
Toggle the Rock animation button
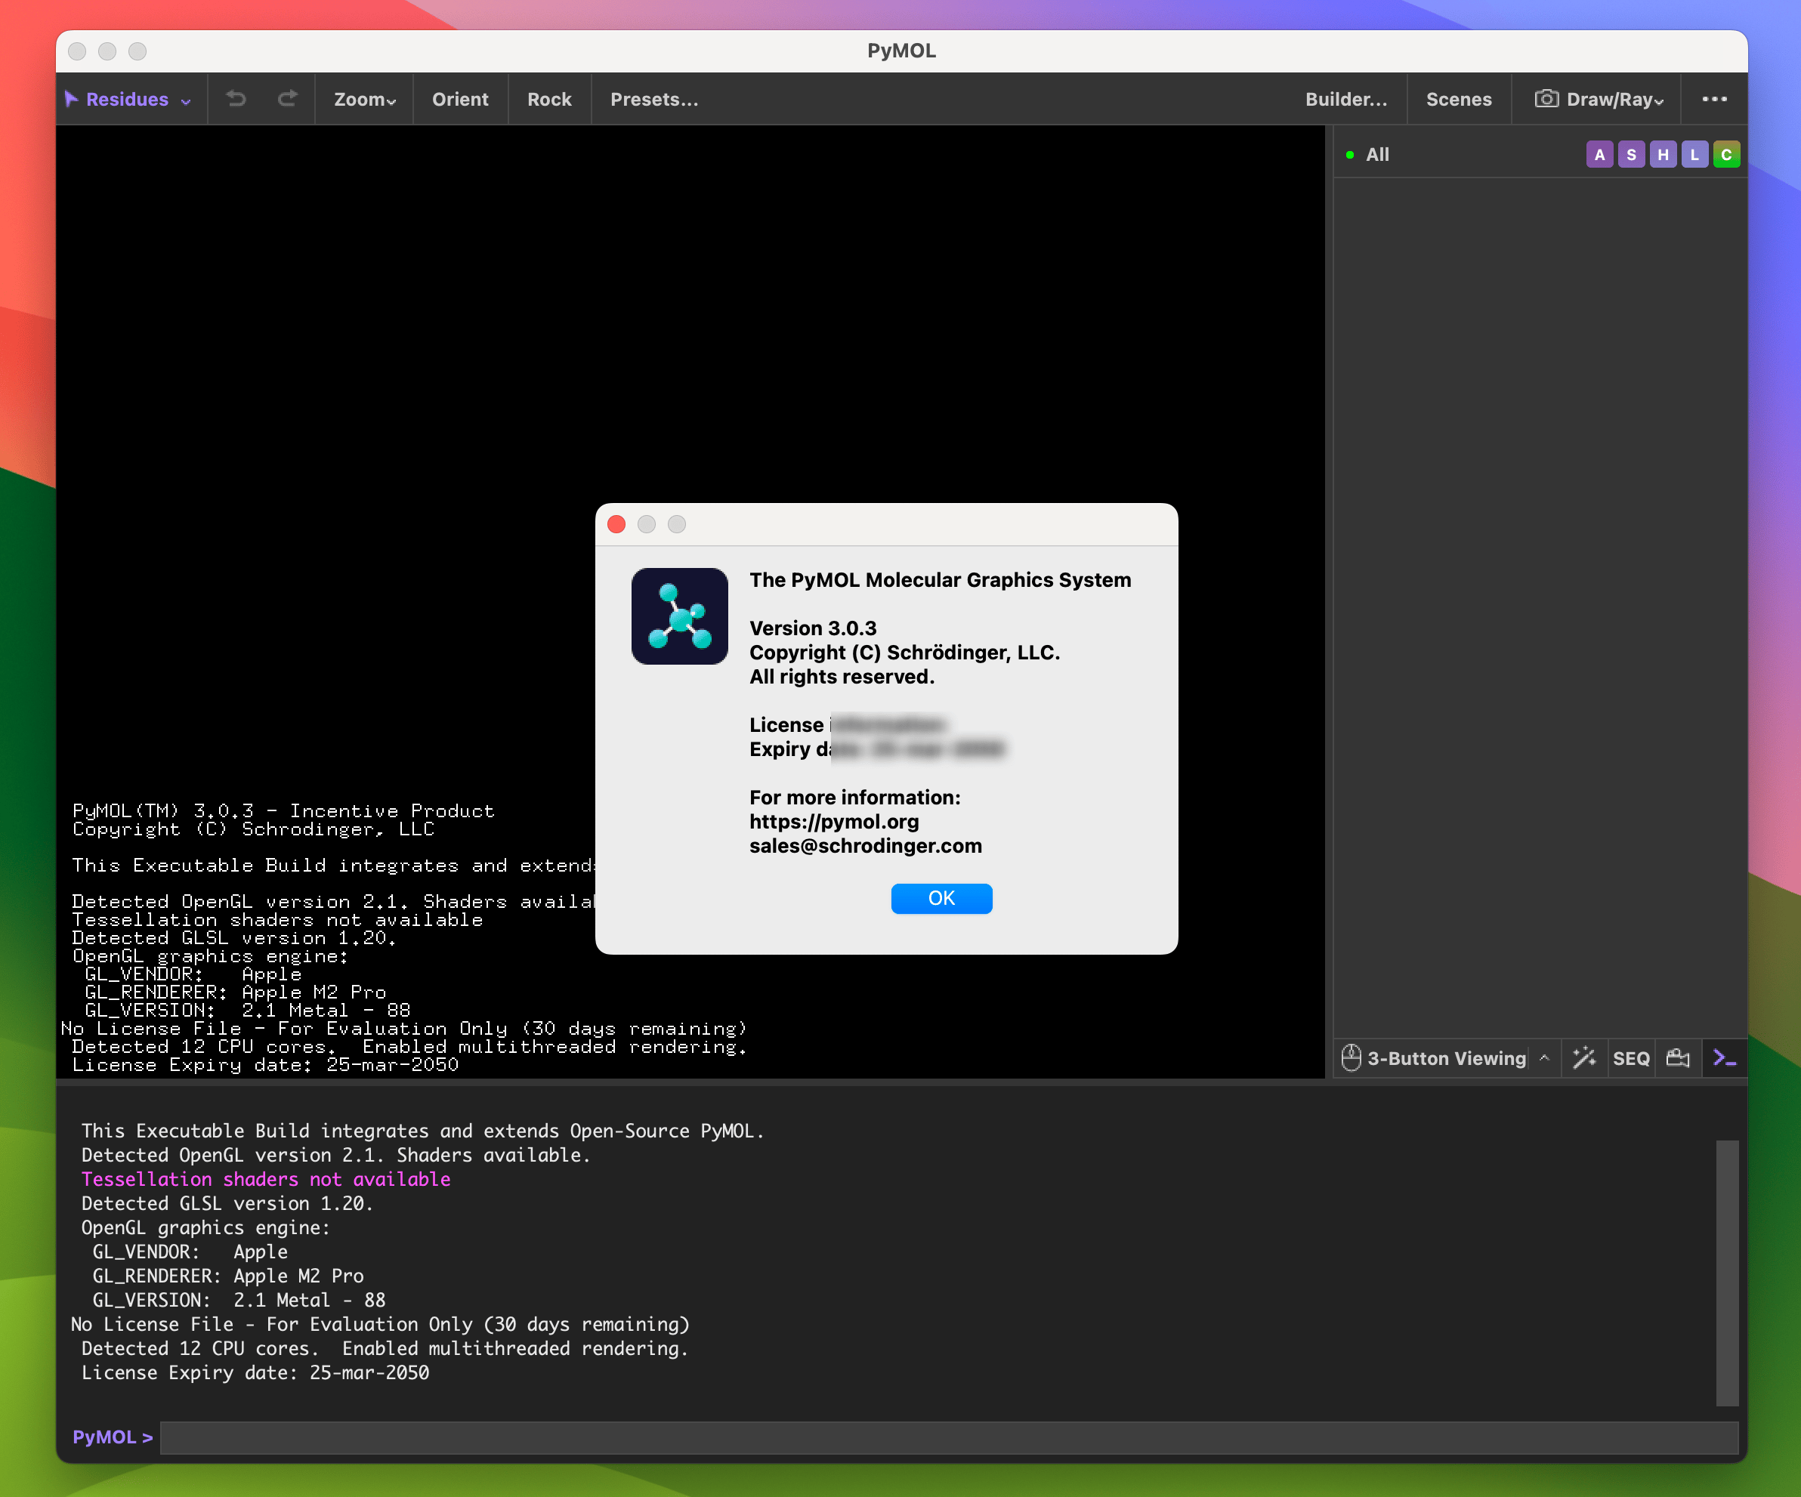pos(549,99)
